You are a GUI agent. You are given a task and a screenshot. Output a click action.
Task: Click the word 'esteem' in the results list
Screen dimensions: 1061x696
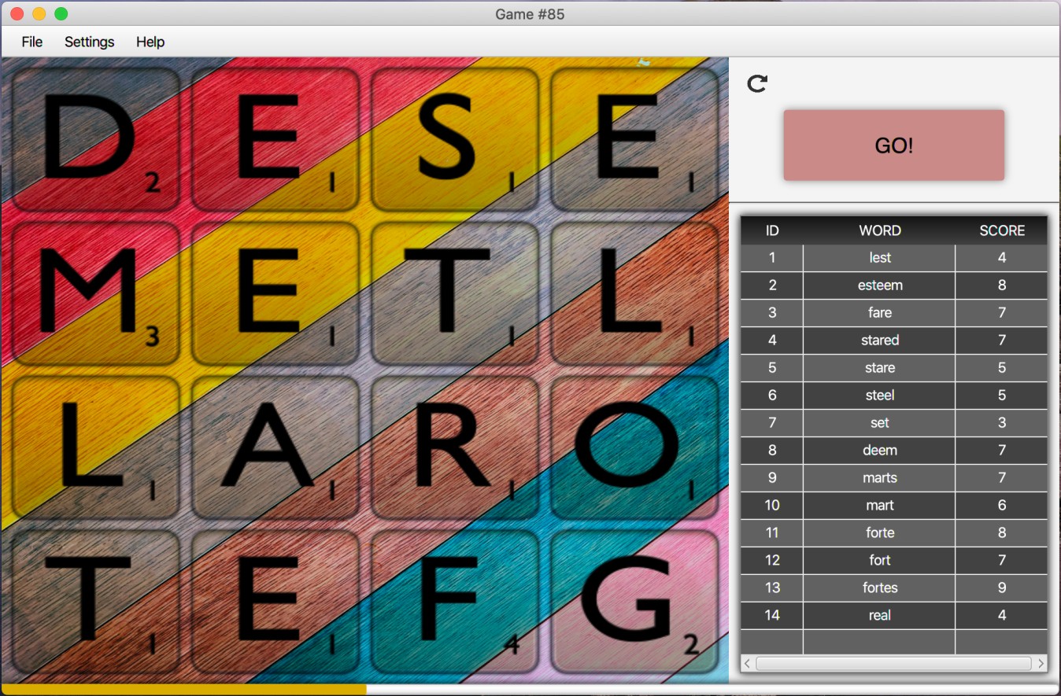(879, 285)
